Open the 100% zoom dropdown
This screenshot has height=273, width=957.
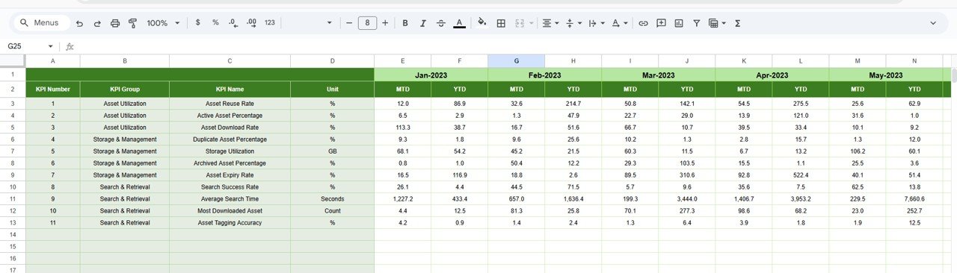coord(163,23)
